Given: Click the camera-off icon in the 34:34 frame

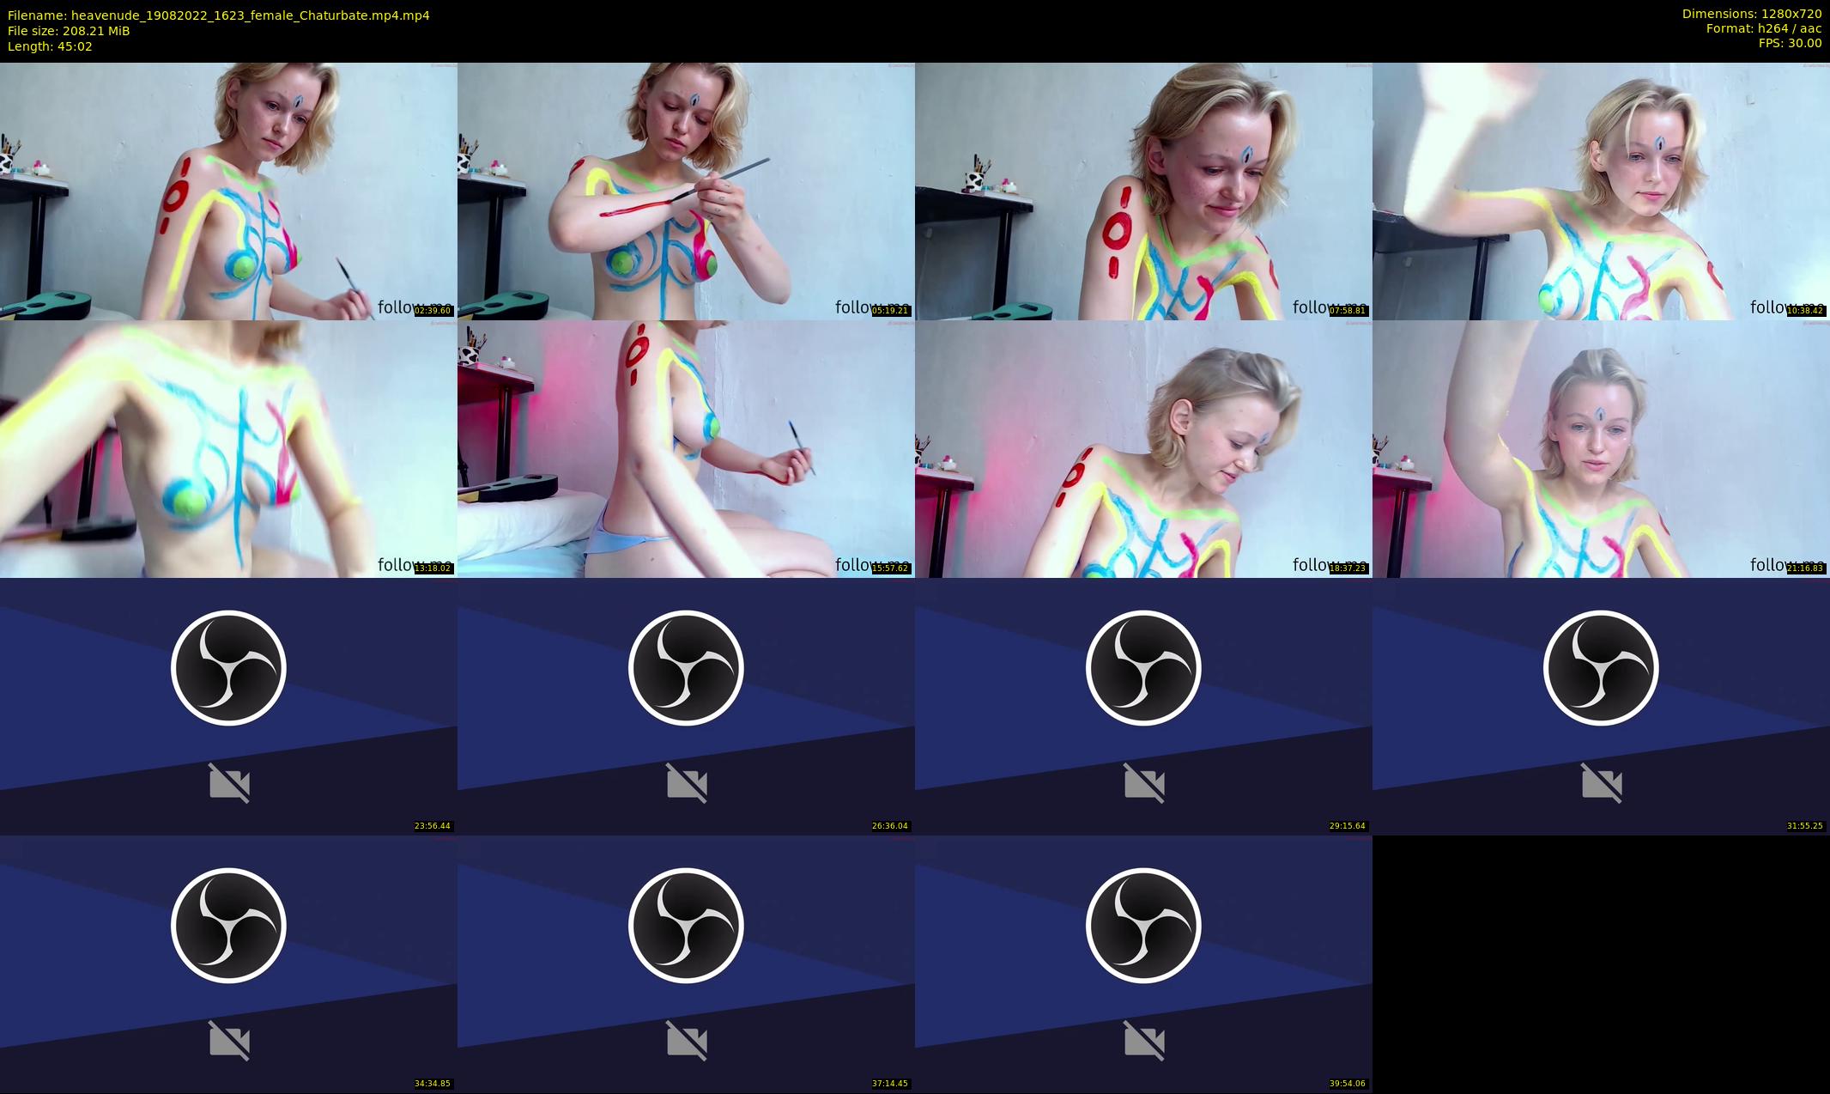Looking at the screenshot, I should point(229,1041).
